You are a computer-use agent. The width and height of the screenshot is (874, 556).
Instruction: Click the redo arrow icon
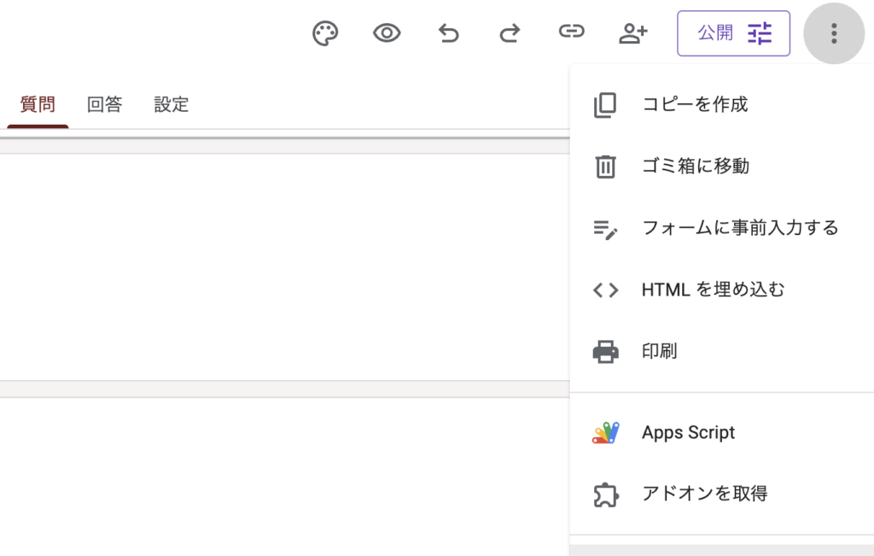coord(510,33)
